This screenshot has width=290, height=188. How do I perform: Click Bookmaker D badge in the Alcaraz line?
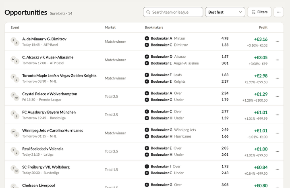pos(147,56)
